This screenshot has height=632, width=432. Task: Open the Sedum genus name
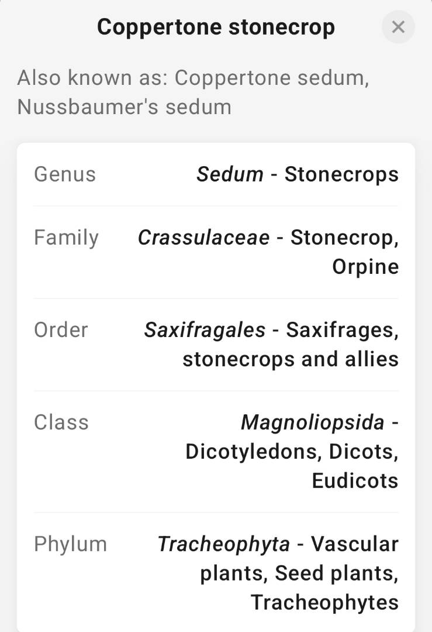pyautogui.click(x=230, y=174)
